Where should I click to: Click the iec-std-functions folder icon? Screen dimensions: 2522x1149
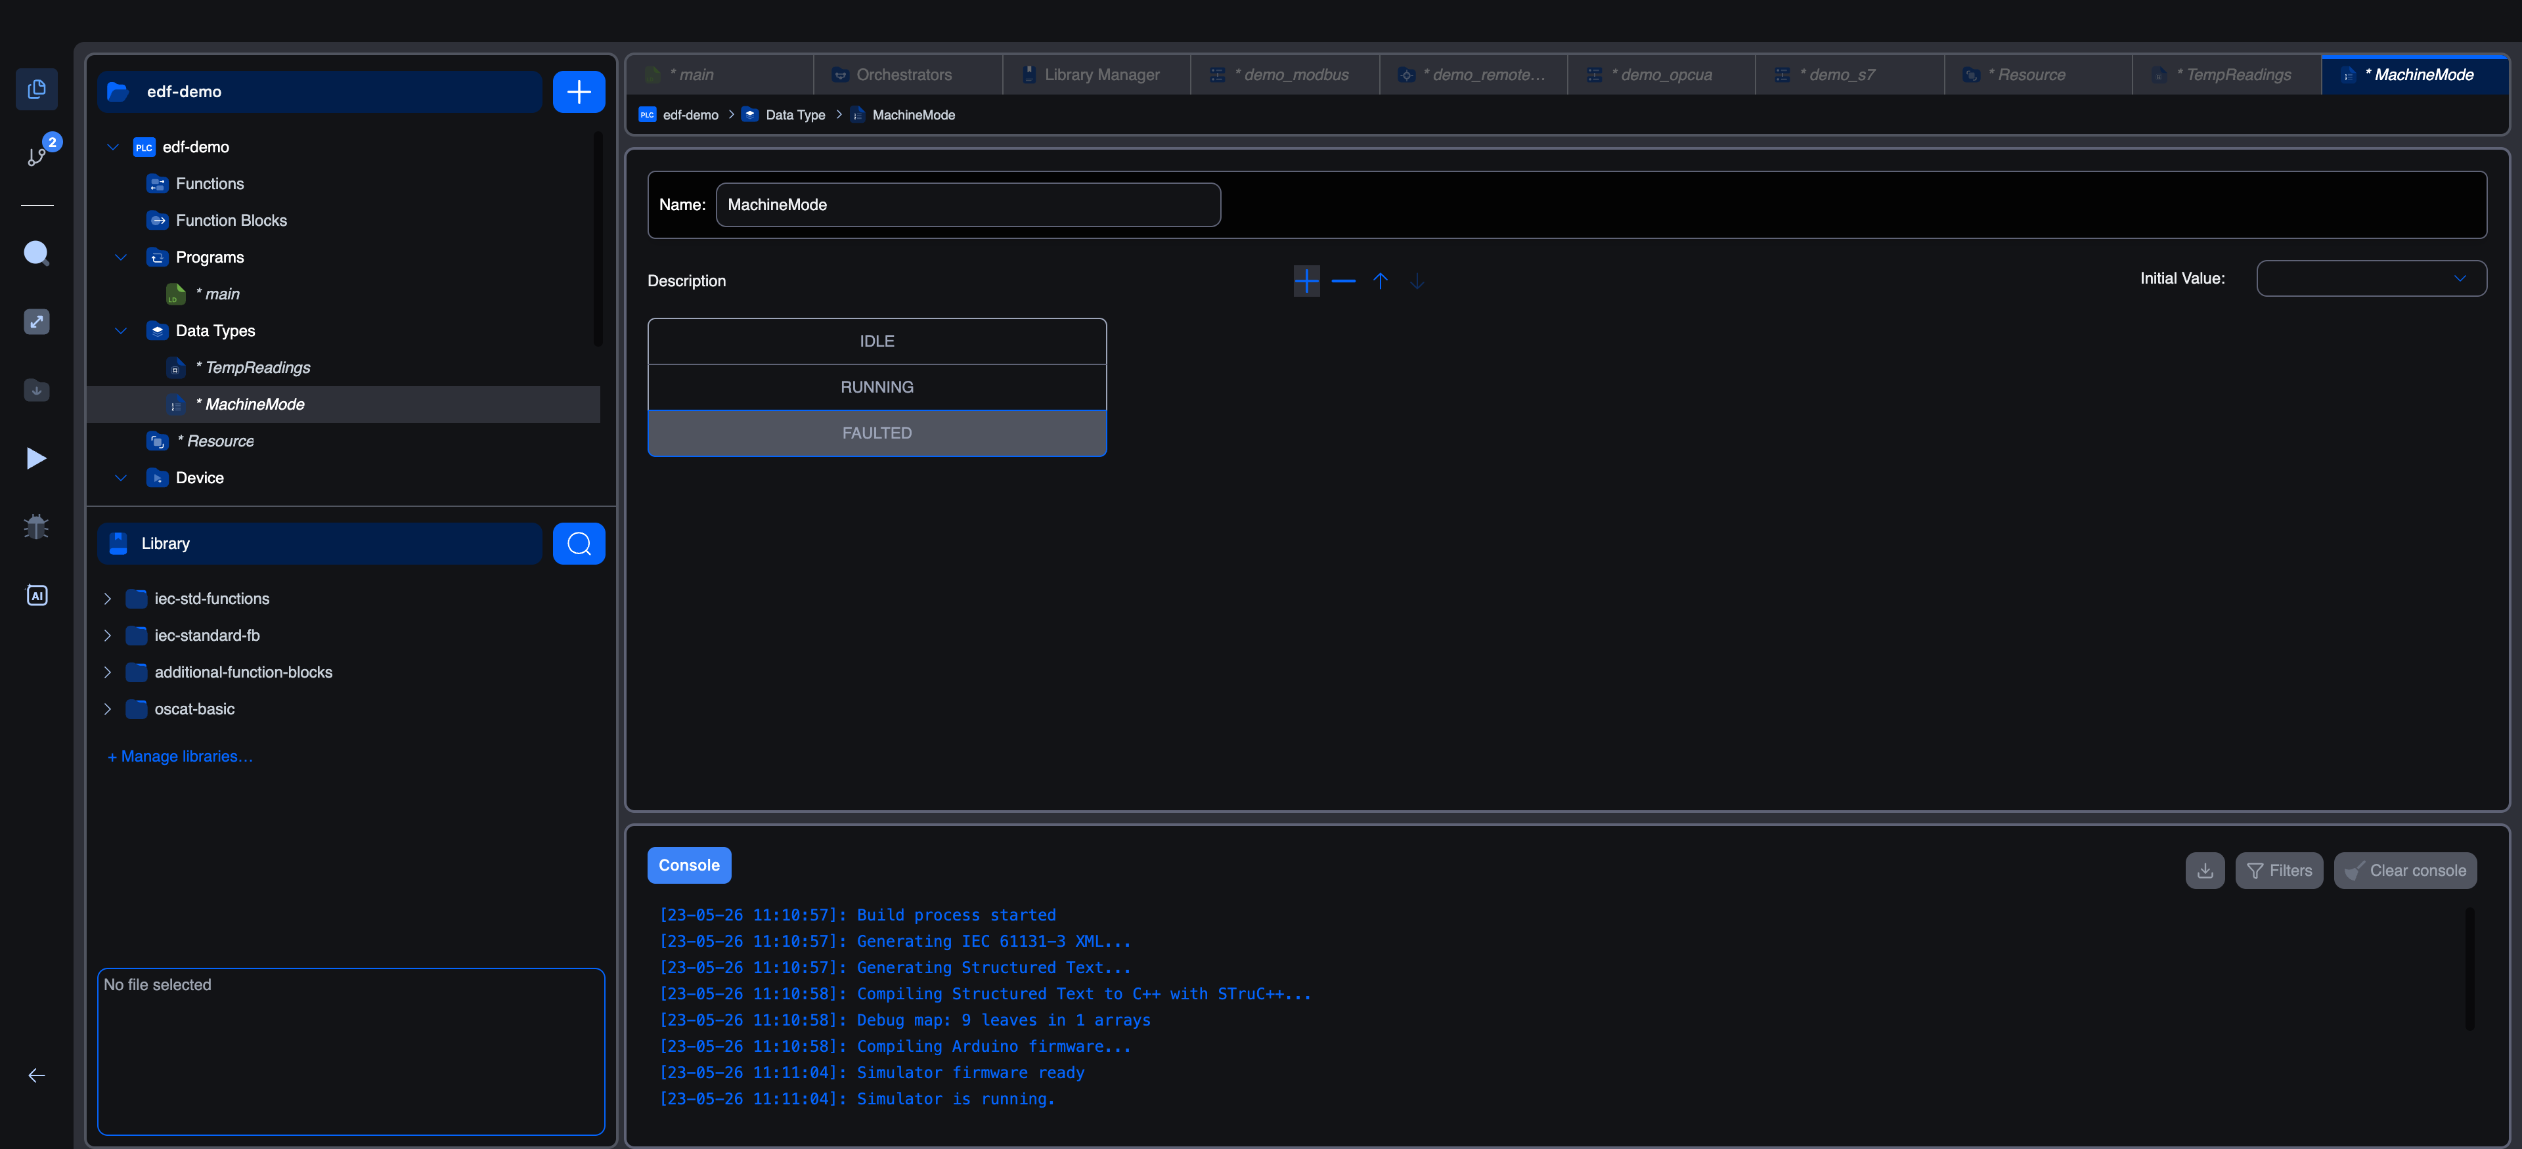point(136,598)
